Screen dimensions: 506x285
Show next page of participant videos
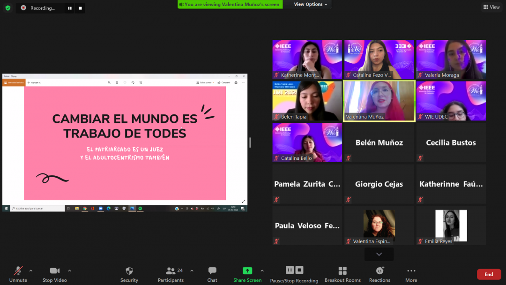click(379, 254)
